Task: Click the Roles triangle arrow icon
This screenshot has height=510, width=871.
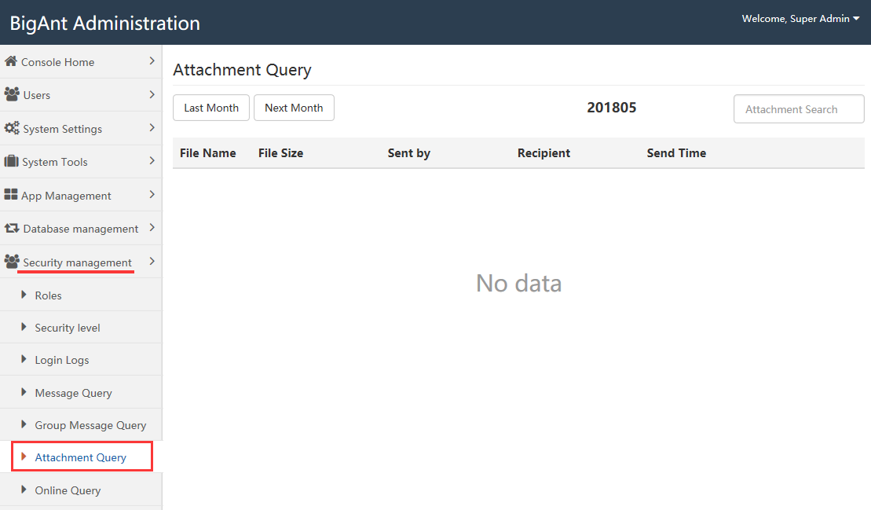Action: click(x=24, y=295)
